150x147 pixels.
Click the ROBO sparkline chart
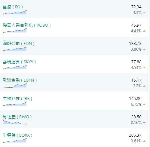click(15, 31)
